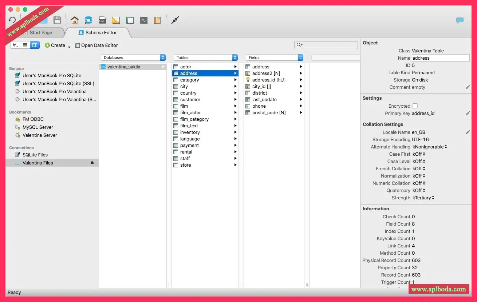The height and width of the screenshot is (302, 477).
Task: Select the customer table in the list
Action: [x=190, y=99]
